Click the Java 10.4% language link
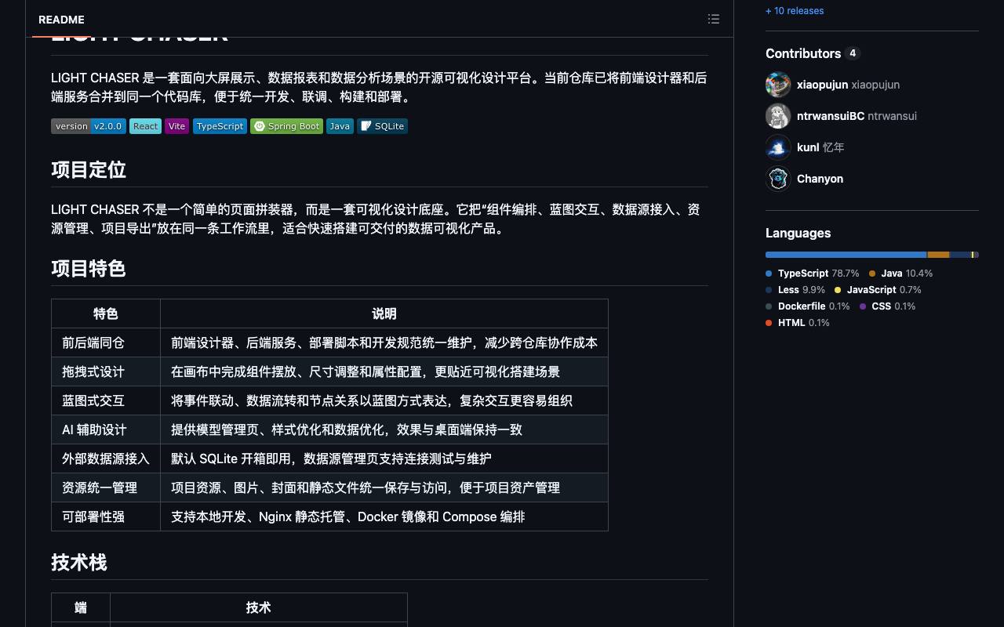1004x627 pixels. (901, 274)
